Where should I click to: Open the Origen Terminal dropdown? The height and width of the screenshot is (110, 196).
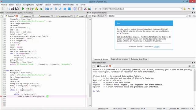tap(102, 16)
